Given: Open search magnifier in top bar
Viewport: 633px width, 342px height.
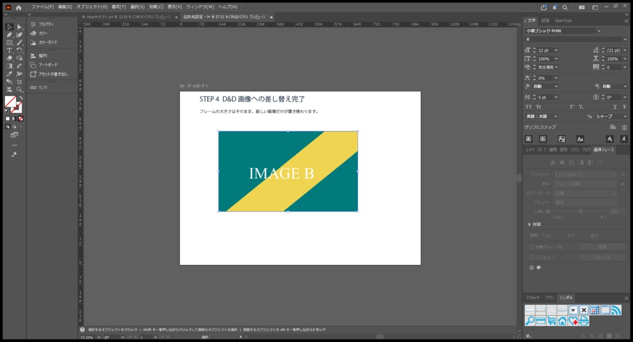Looking at the screenshot, I should coord(565,7).
